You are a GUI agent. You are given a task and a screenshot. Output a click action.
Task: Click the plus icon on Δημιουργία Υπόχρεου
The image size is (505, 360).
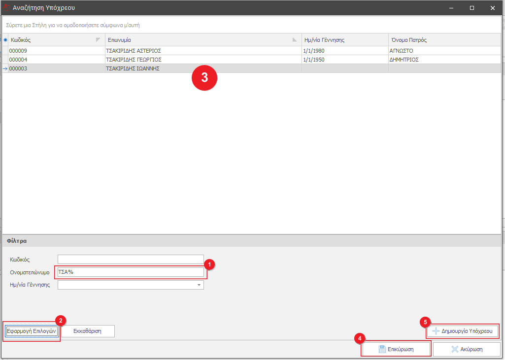coord(436,331)
